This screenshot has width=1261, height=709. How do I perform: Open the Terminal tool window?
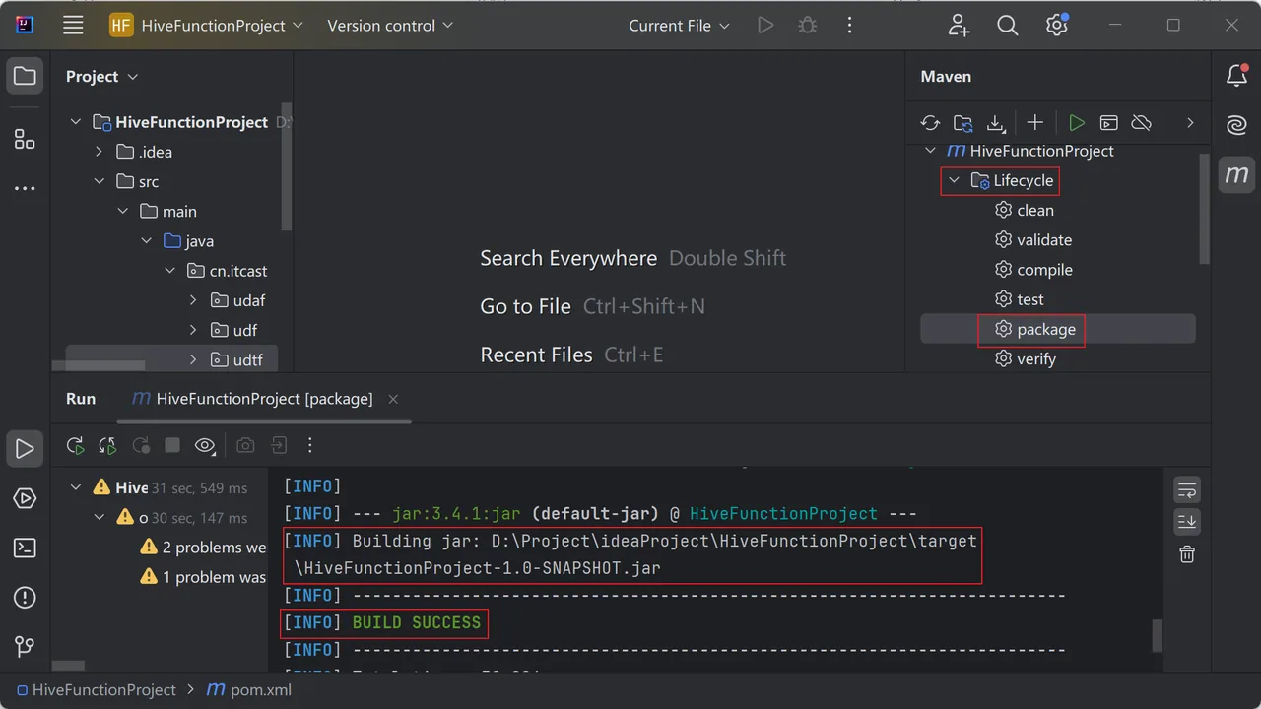[25, 548]
